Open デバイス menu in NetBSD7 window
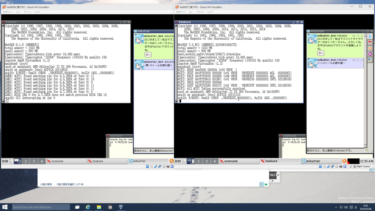Screen dimensions: 375x211 coord(200,12)
